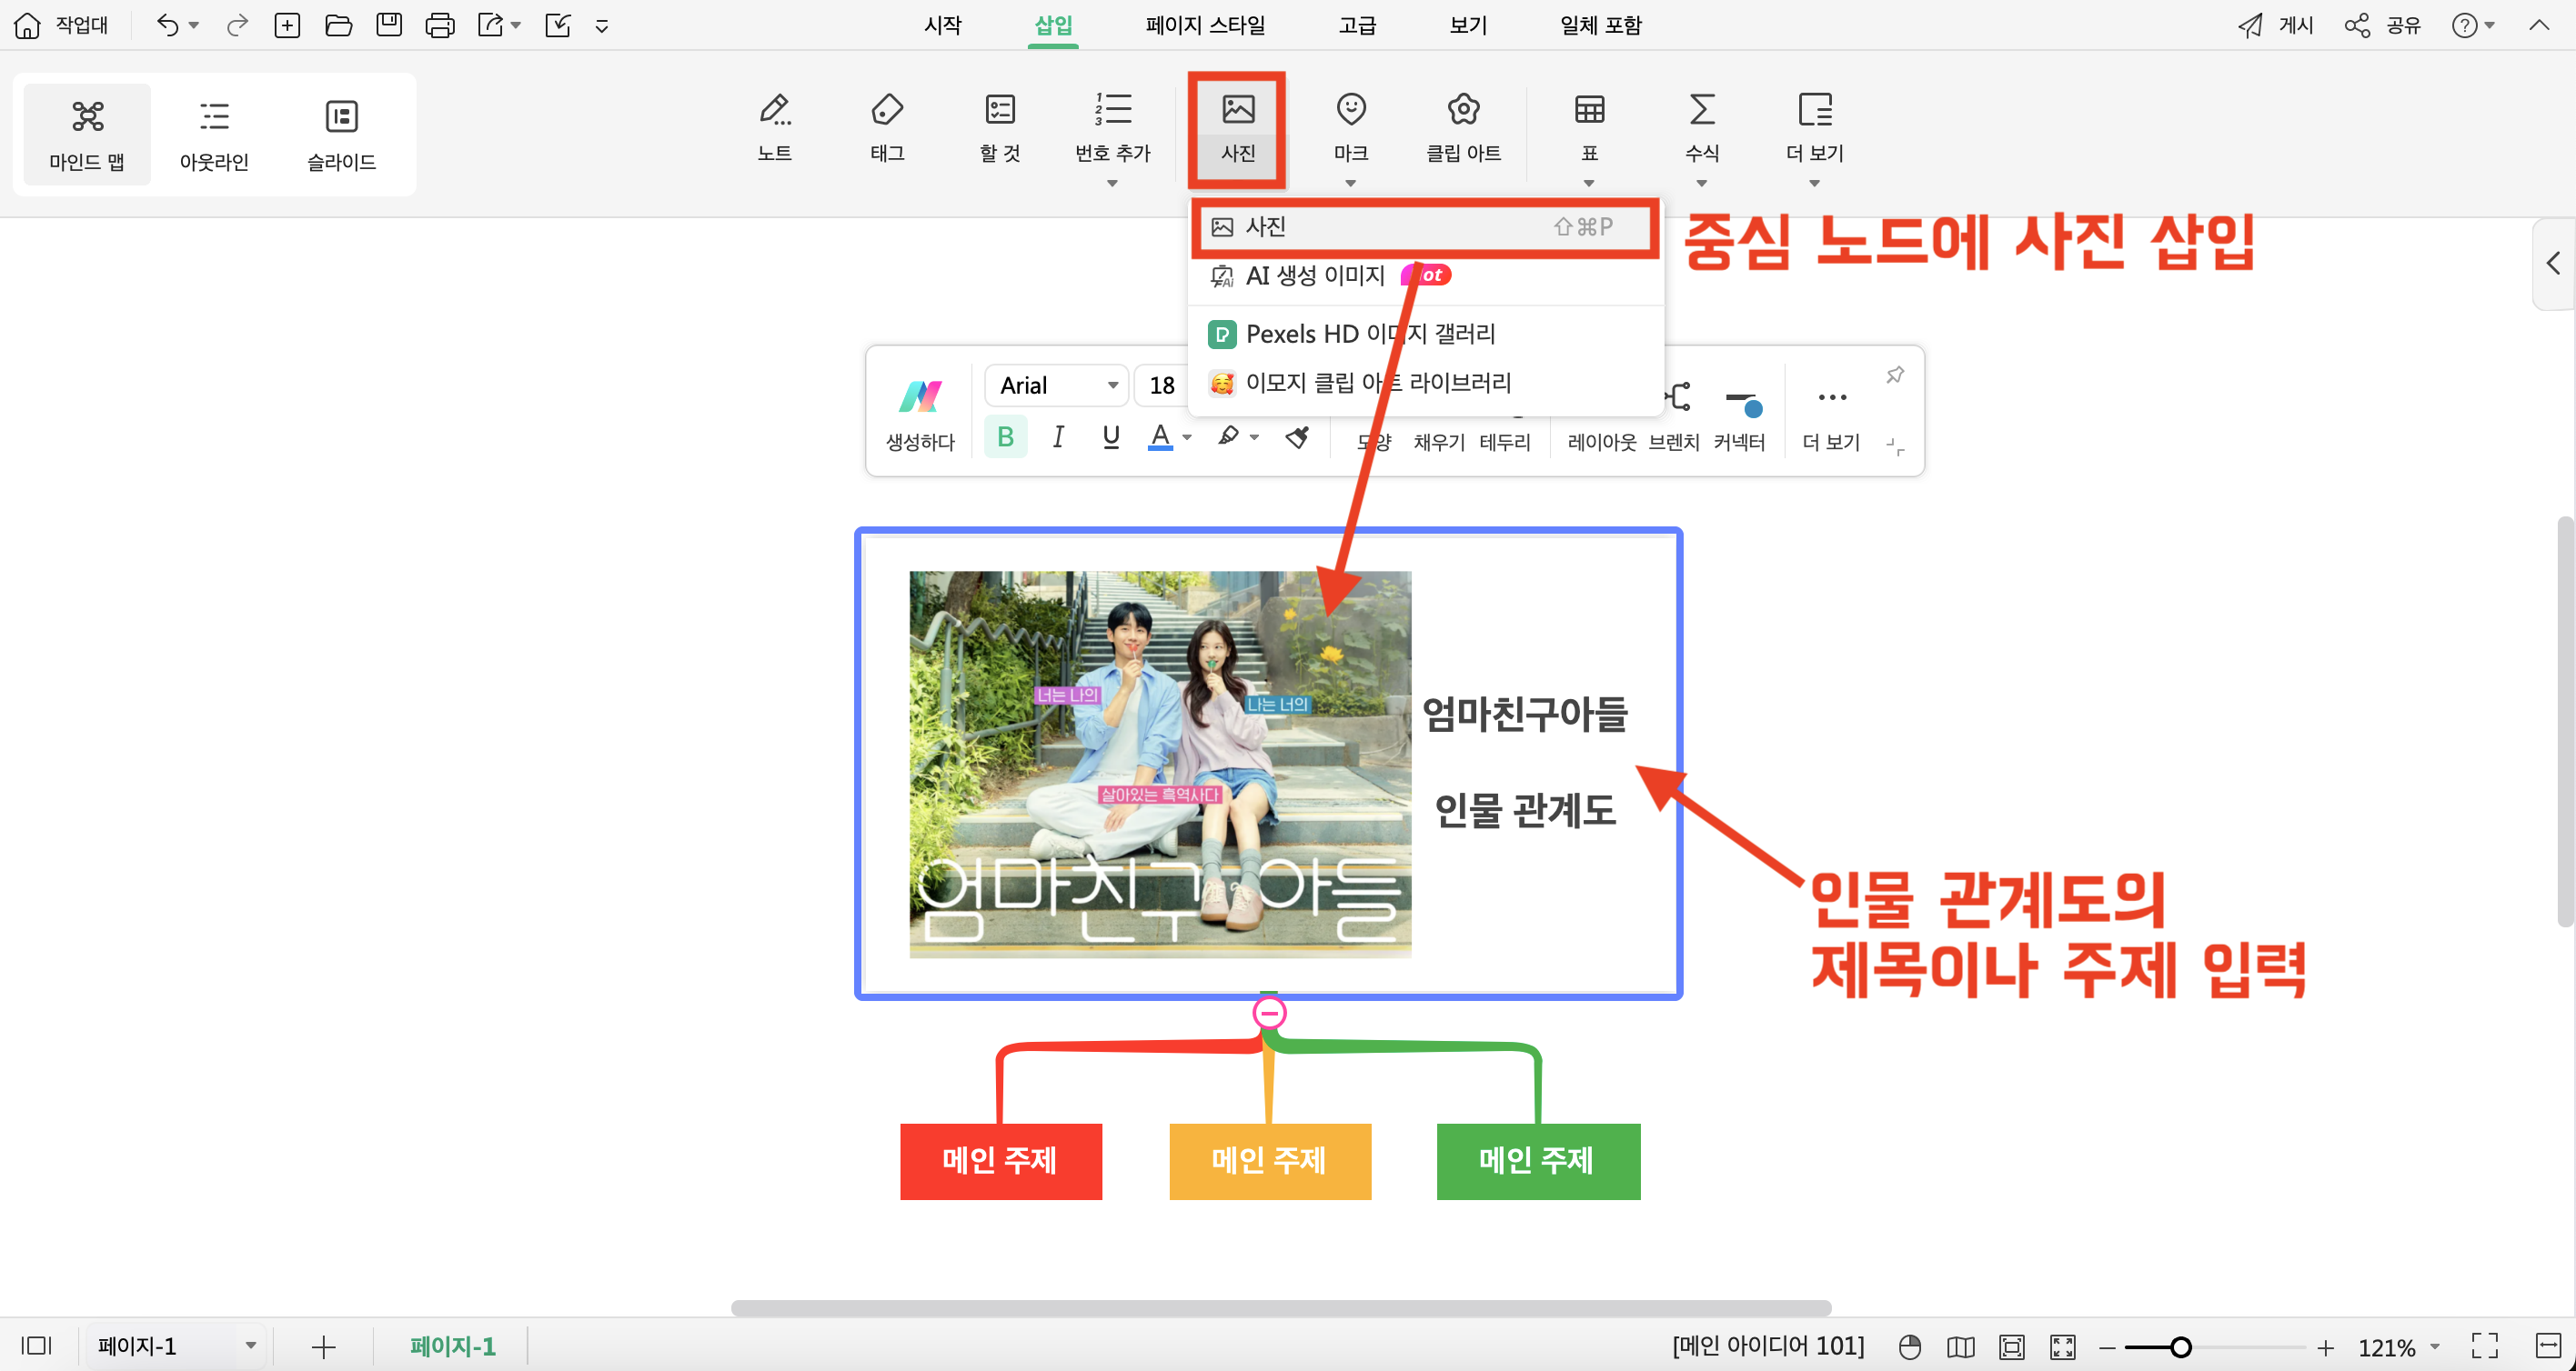Select the red 메인 주제 node
This screenshot has width=2576, height=1371.
coord(1001,1161)
